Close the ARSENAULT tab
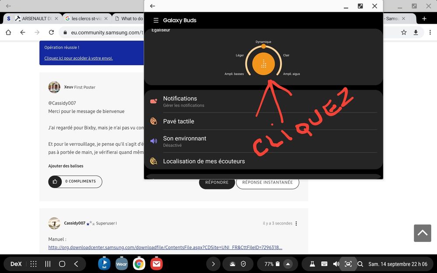The height and width of the screenshot is (273, 437). point(56,19)
